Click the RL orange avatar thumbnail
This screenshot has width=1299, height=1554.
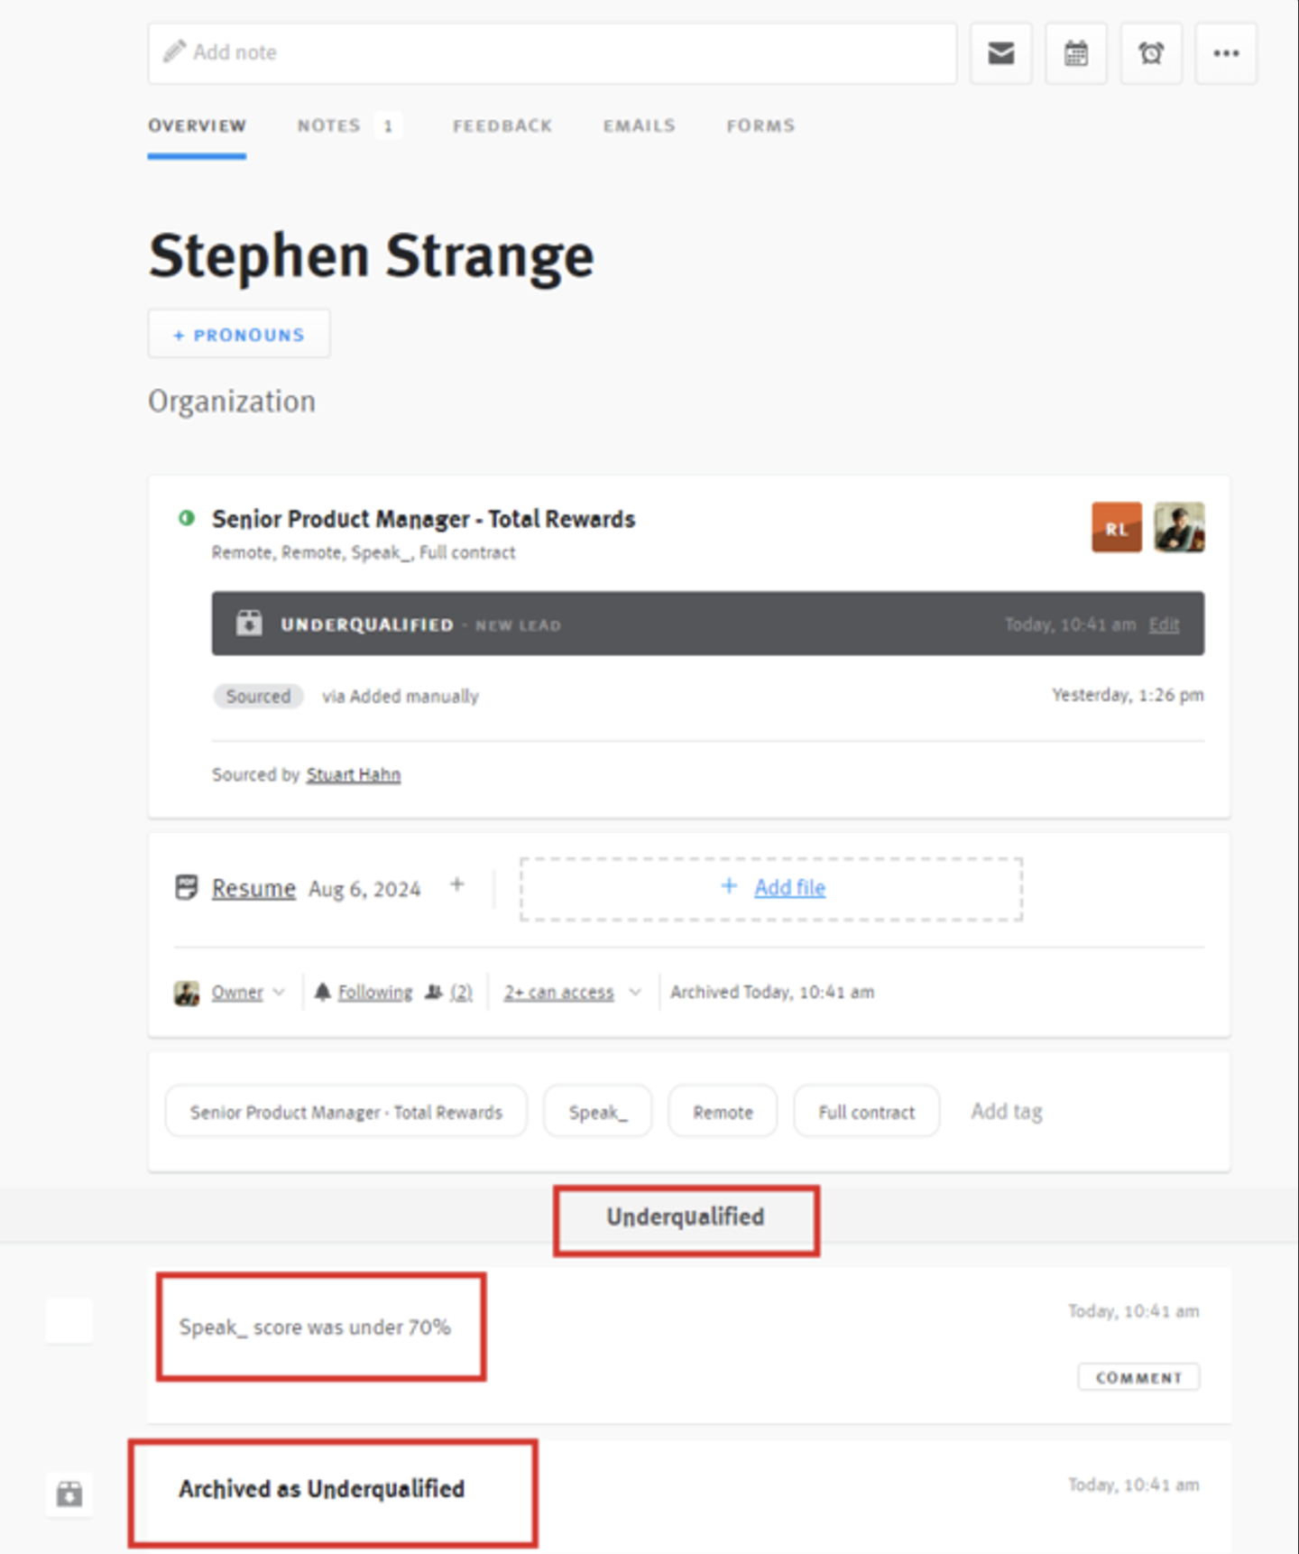point(1116,527)
